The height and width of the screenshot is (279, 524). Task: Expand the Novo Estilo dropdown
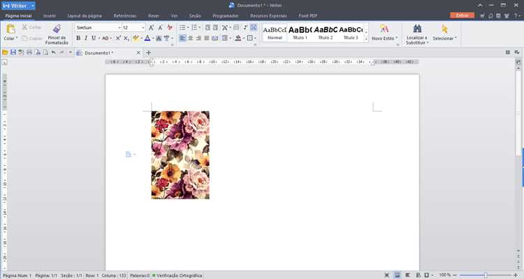(397, 38)
